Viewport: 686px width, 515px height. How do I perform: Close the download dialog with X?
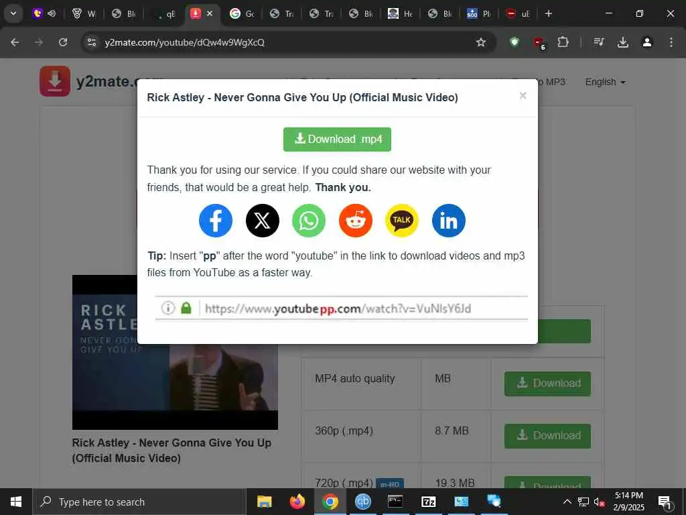pos(523,95)
